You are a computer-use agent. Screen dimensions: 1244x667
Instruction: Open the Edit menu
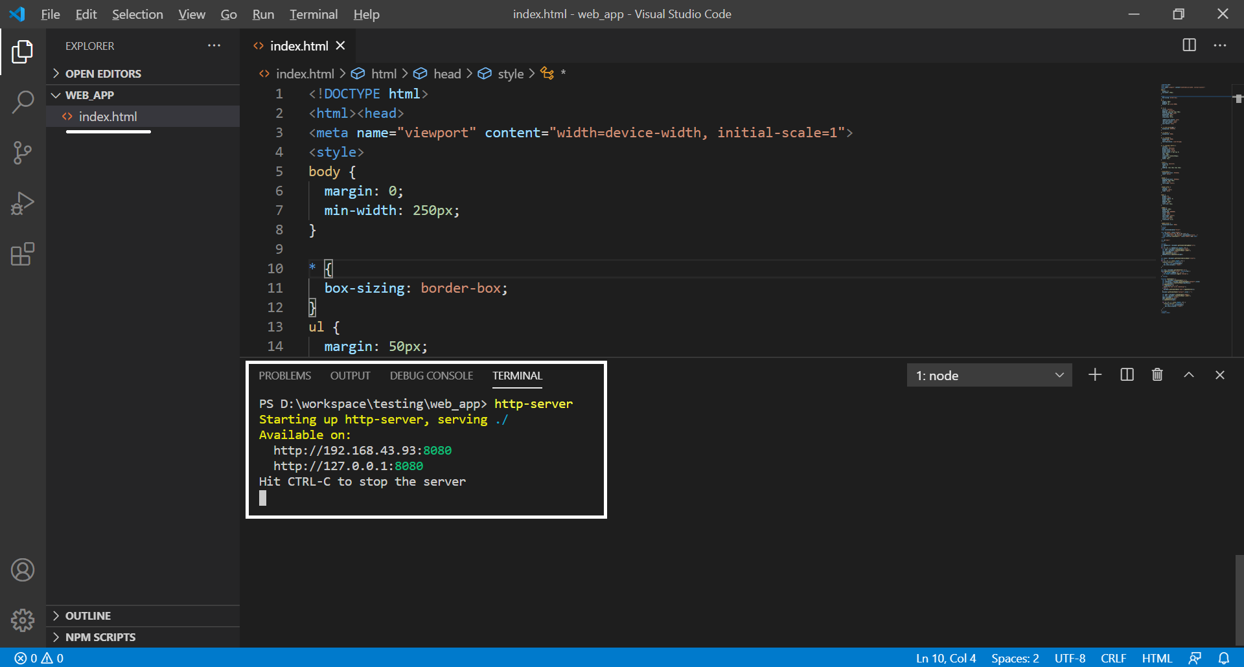tap(86, 14)
